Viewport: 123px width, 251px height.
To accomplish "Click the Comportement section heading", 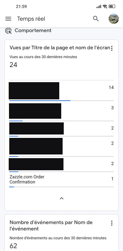I will pos(33,30).
